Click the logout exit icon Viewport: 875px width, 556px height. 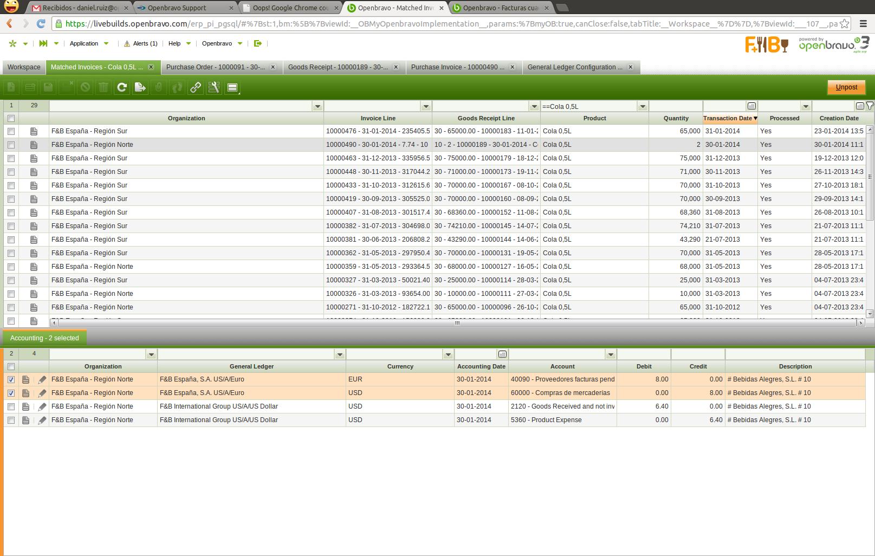tap(258, 43)
